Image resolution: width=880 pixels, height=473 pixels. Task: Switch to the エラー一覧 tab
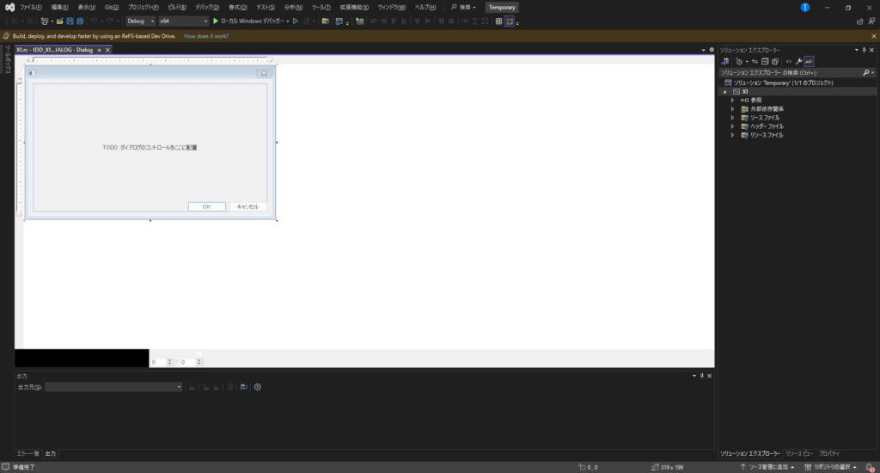coord(27,453)
